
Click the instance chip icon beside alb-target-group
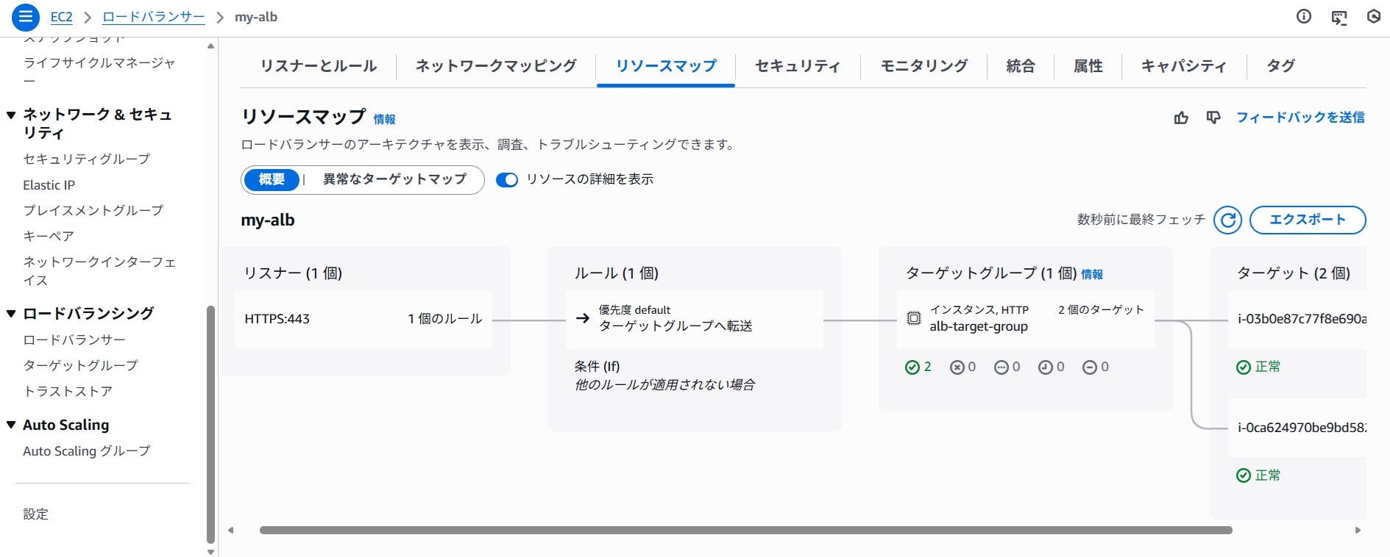913,318
